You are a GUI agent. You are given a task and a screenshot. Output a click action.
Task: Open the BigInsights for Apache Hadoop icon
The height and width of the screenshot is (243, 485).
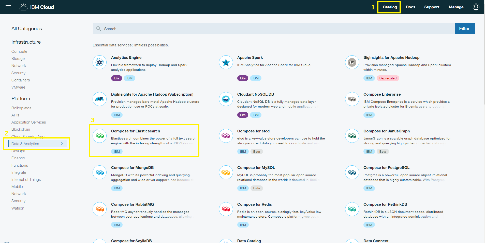pos(352,62)
